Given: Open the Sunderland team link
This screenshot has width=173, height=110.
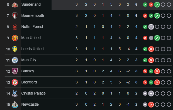Looking at the screenshot, I should pos(31,4).
